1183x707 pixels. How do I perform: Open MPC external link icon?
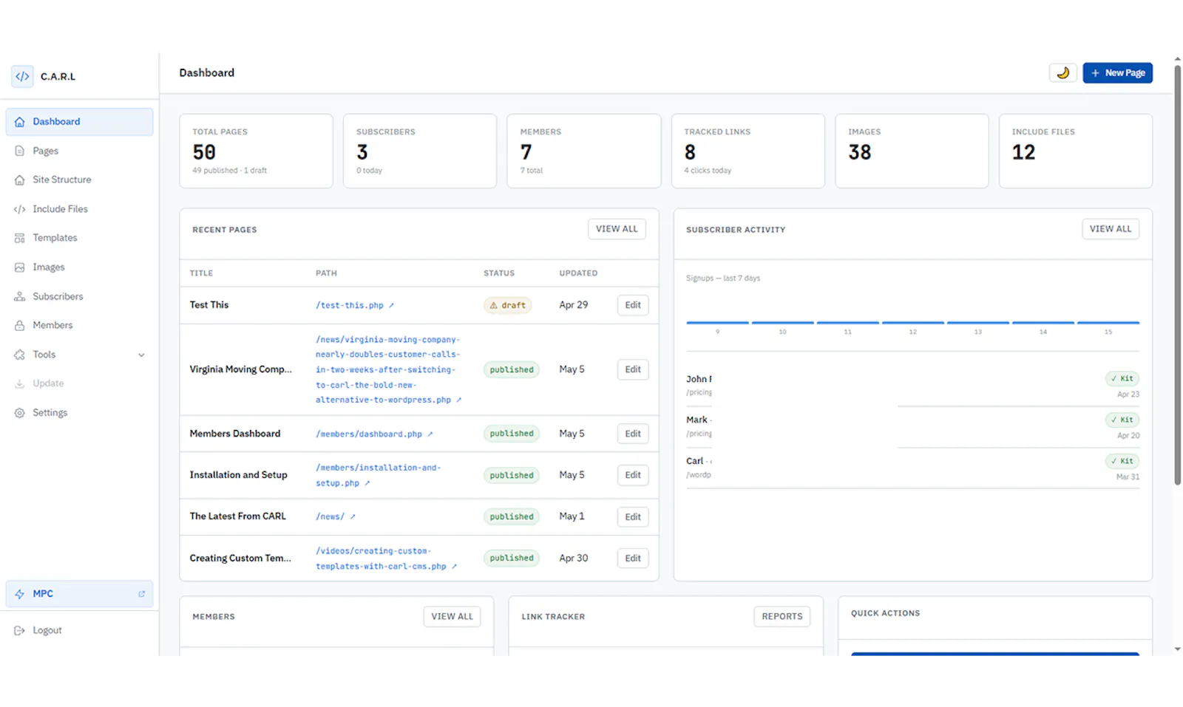coord(141,594)
